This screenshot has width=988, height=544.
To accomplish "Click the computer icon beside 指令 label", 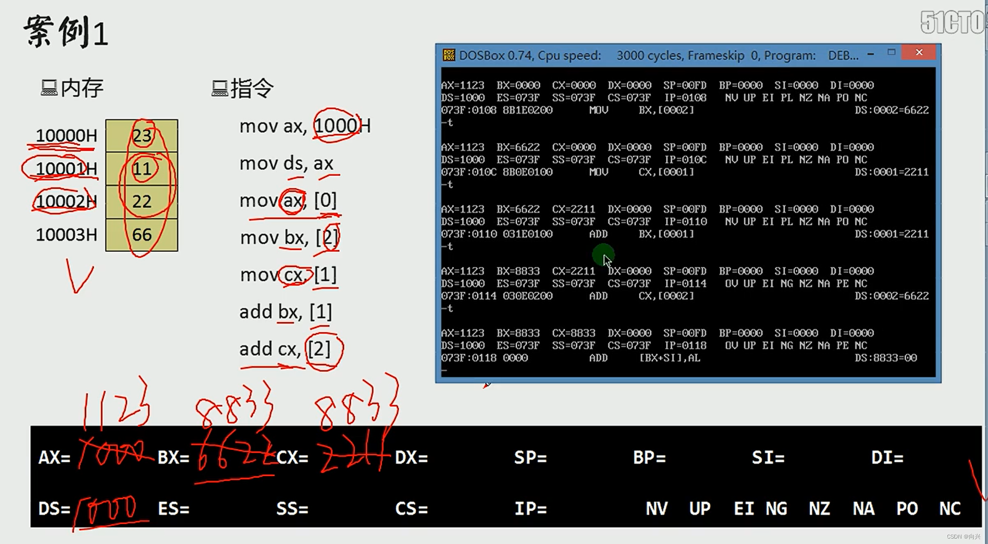I will (x=219, y=89).
